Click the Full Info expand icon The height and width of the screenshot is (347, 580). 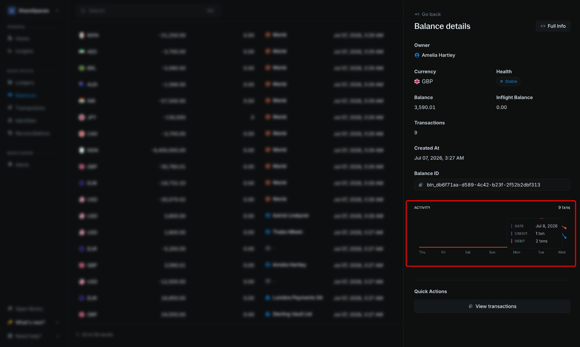pos(543,26)
